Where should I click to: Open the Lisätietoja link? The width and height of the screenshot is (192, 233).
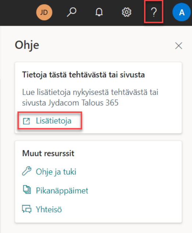(x=54, y=121)
